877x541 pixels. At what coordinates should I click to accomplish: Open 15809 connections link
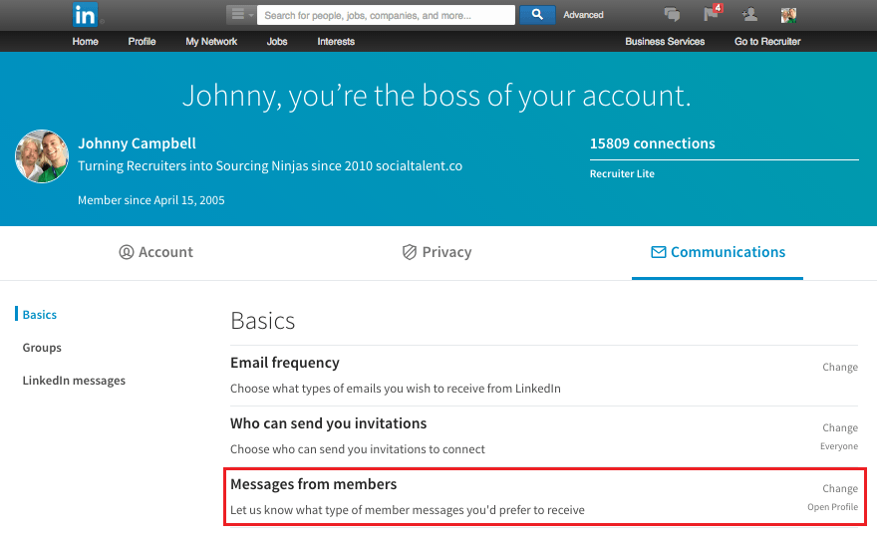pyautogui.click(x=652, y=143)
